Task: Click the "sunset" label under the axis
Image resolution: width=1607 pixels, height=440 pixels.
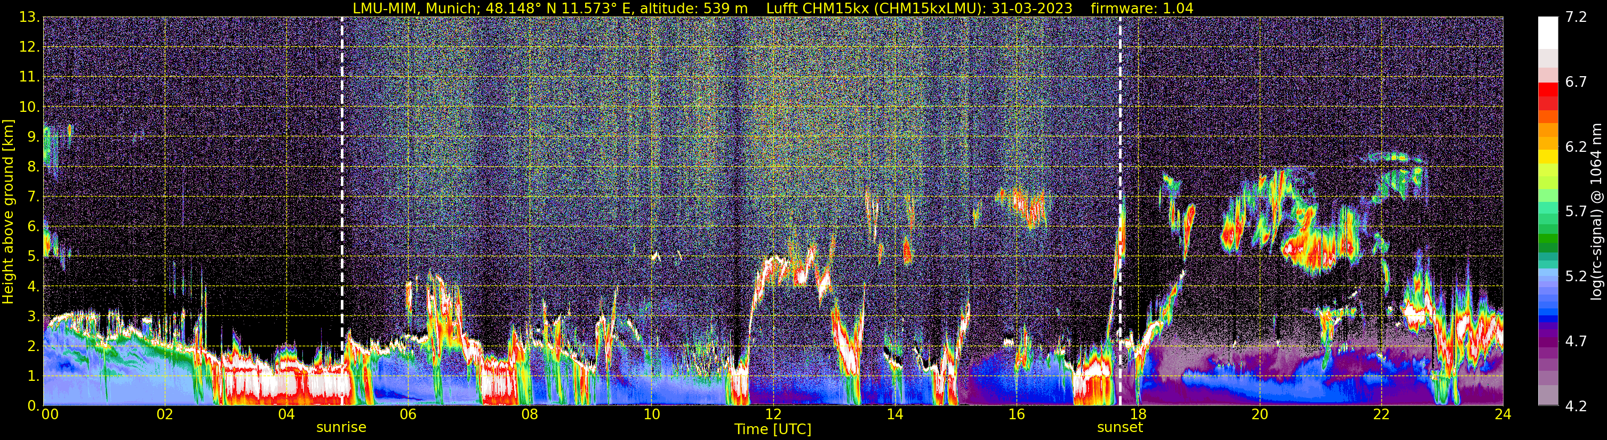Action: tap(1120, 428)
